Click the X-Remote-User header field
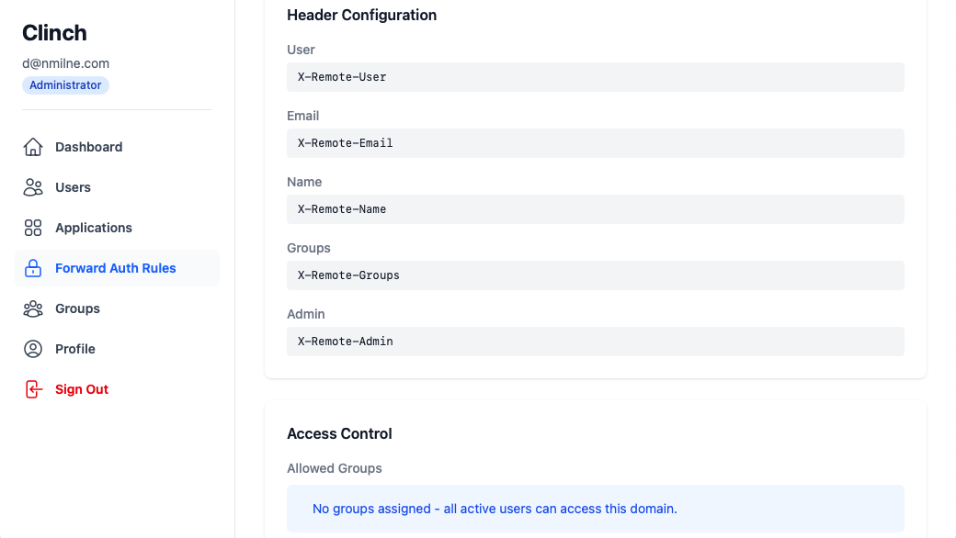Image resolution: width=956 pixels, height=538 pixels. tap(596, 77)
